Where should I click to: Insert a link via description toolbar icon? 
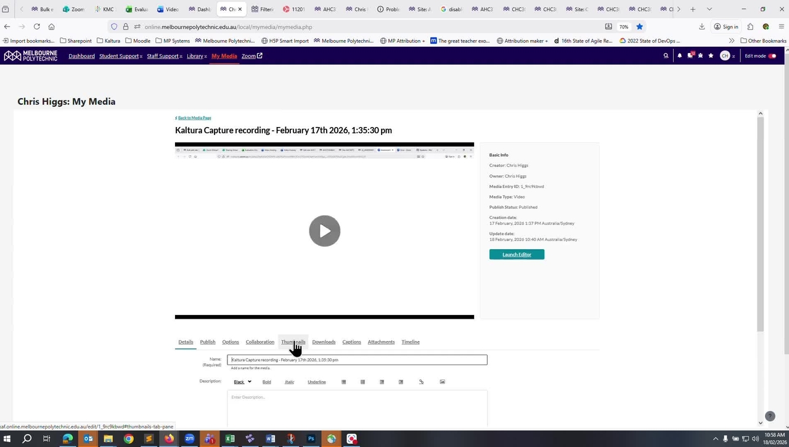click(x=421, y=382)
